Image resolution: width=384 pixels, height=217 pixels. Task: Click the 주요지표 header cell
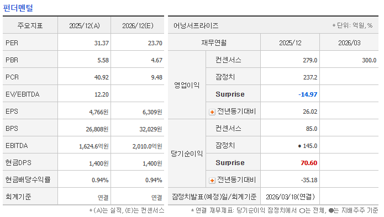[30, 26]
